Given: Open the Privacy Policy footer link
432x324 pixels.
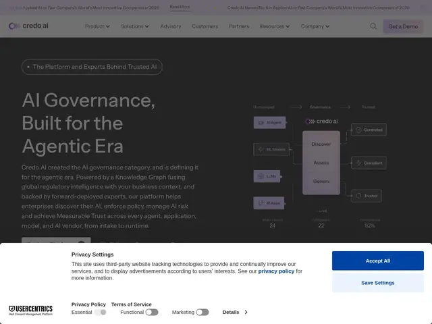Looking at the screenshot, I should pyautogui.click(x=88, y=304).
